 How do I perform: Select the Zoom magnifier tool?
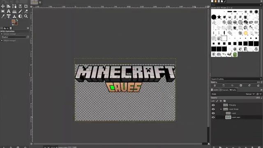(26, 16)
